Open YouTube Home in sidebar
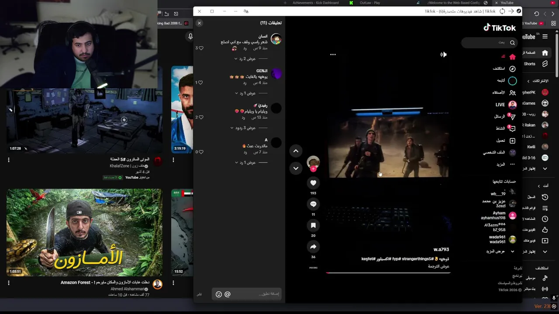The image size is (559, 314). pos(545,53)
